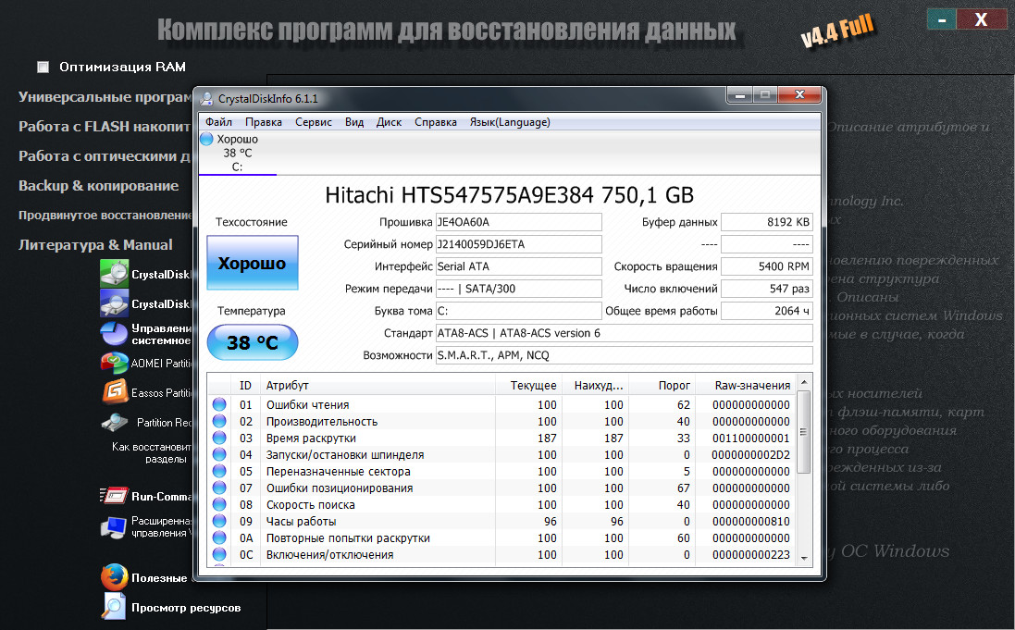
Task: Open Работа с FLASH накопителями category
Action: [105, 126]
